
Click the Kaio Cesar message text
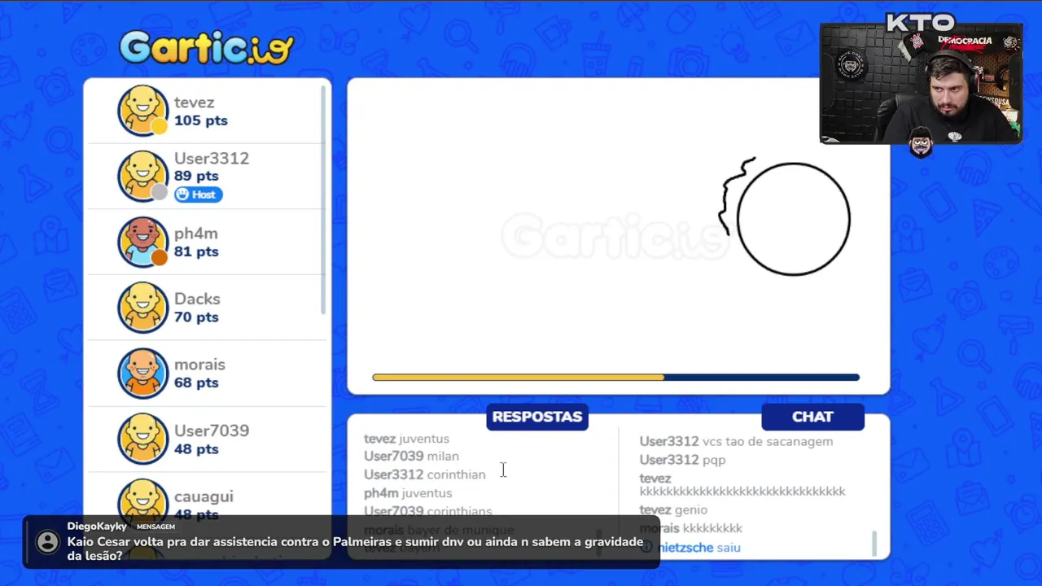click(x=355, y=549)
